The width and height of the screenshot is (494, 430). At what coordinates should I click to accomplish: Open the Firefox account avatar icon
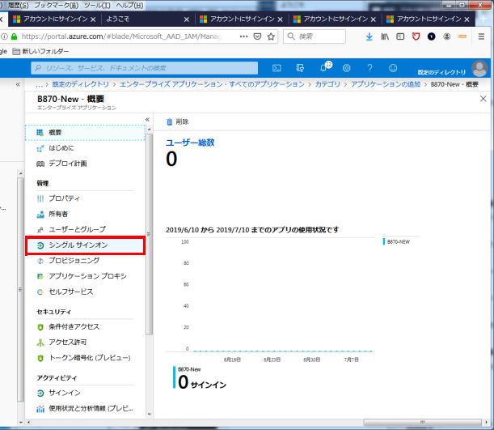pos(447,36)
